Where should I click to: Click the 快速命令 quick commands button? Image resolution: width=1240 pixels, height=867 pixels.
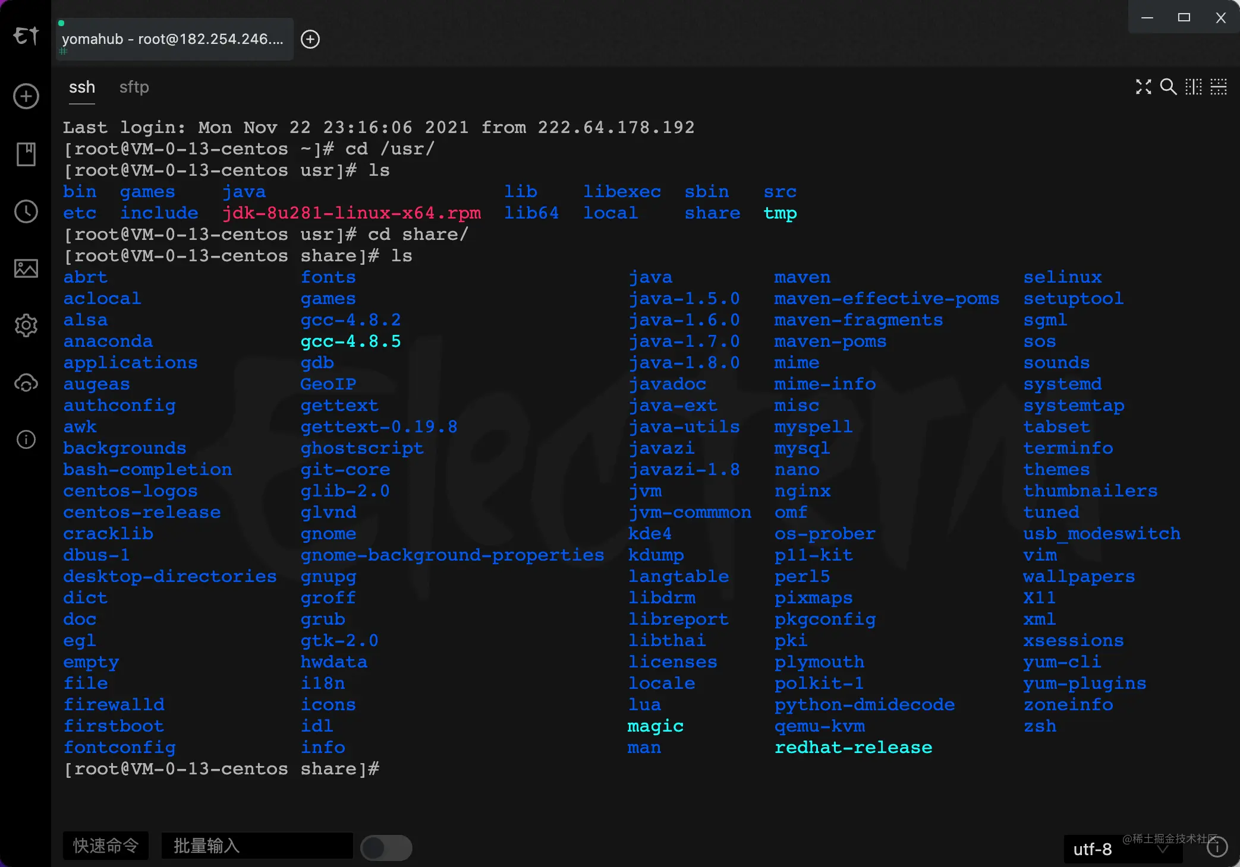106,846
